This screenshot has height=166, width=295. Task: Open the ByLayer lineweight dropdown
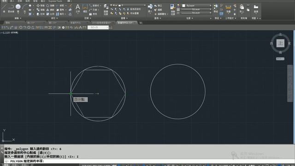tap(210, 9)
